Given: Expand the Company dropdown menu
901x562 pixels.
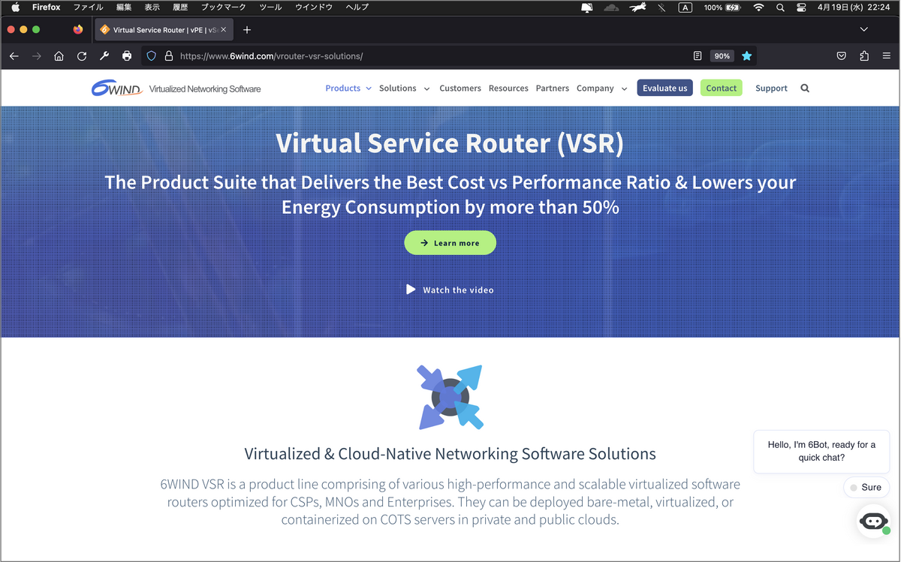Looking at the screenshot, I should tap(595, 88).
